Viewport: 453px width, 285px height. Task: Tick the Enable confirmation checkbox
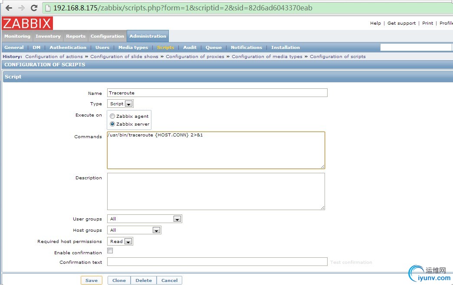(x=110, y=251)
